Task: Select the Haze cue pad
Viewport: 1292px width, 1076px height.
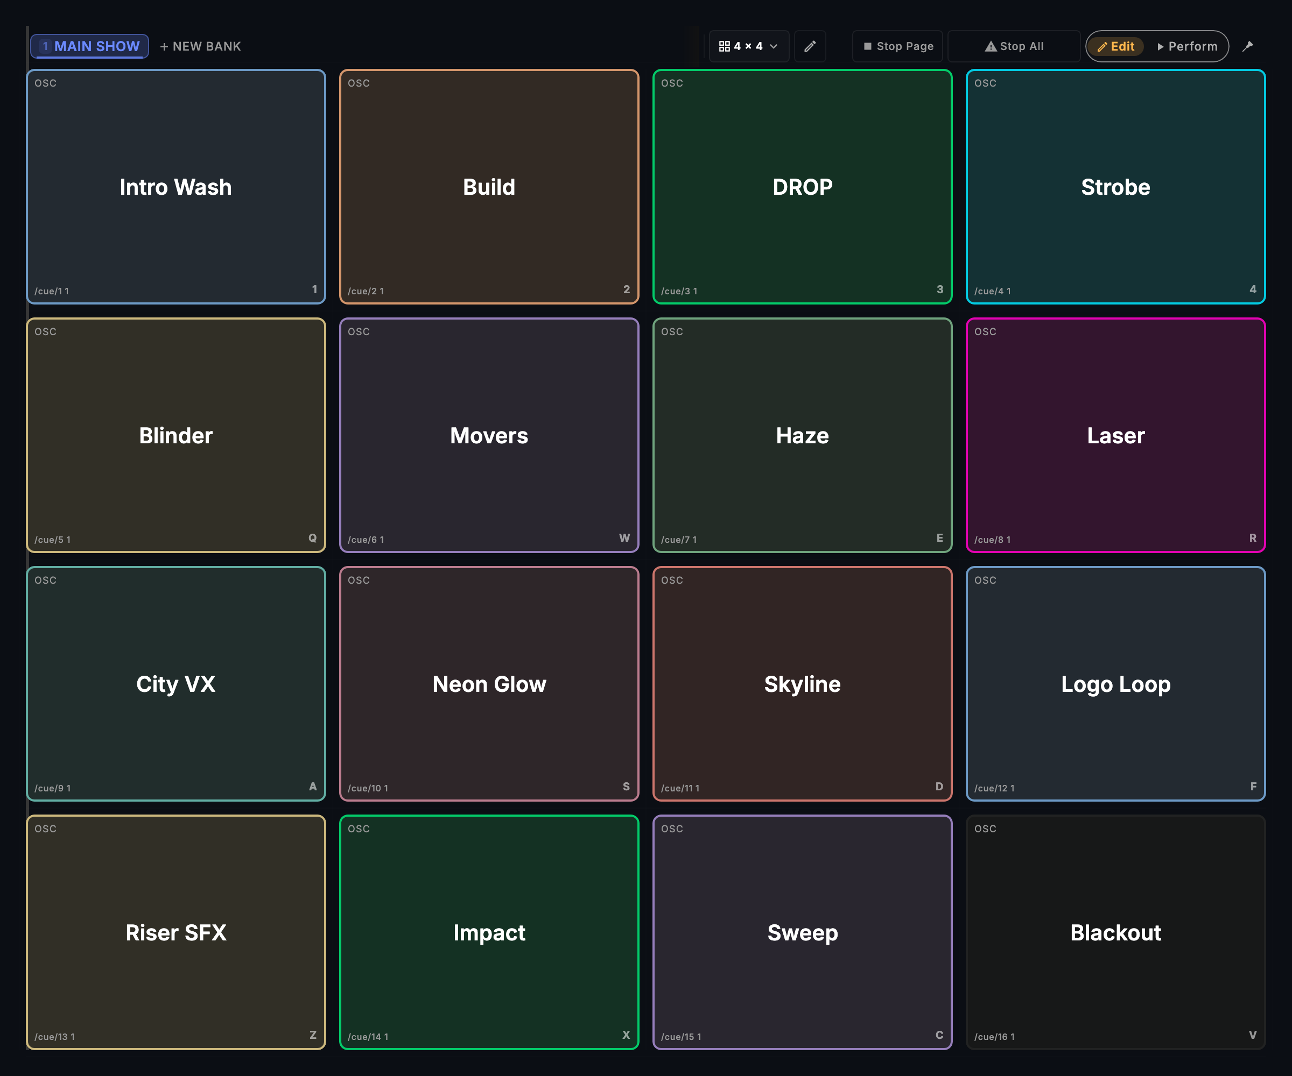Action: tap(802, 435)
